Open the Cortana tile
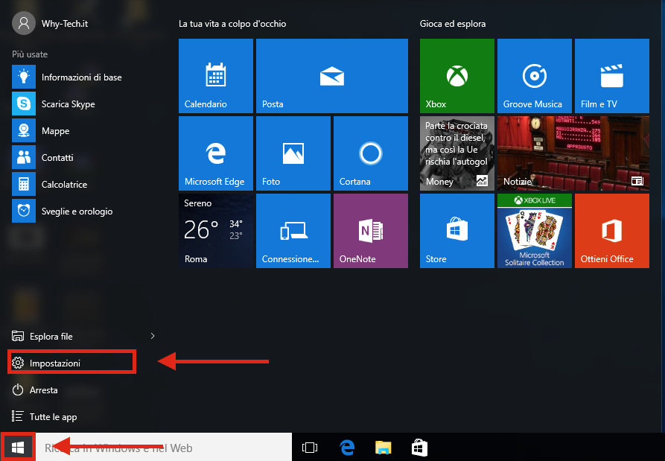 point(371,153)
